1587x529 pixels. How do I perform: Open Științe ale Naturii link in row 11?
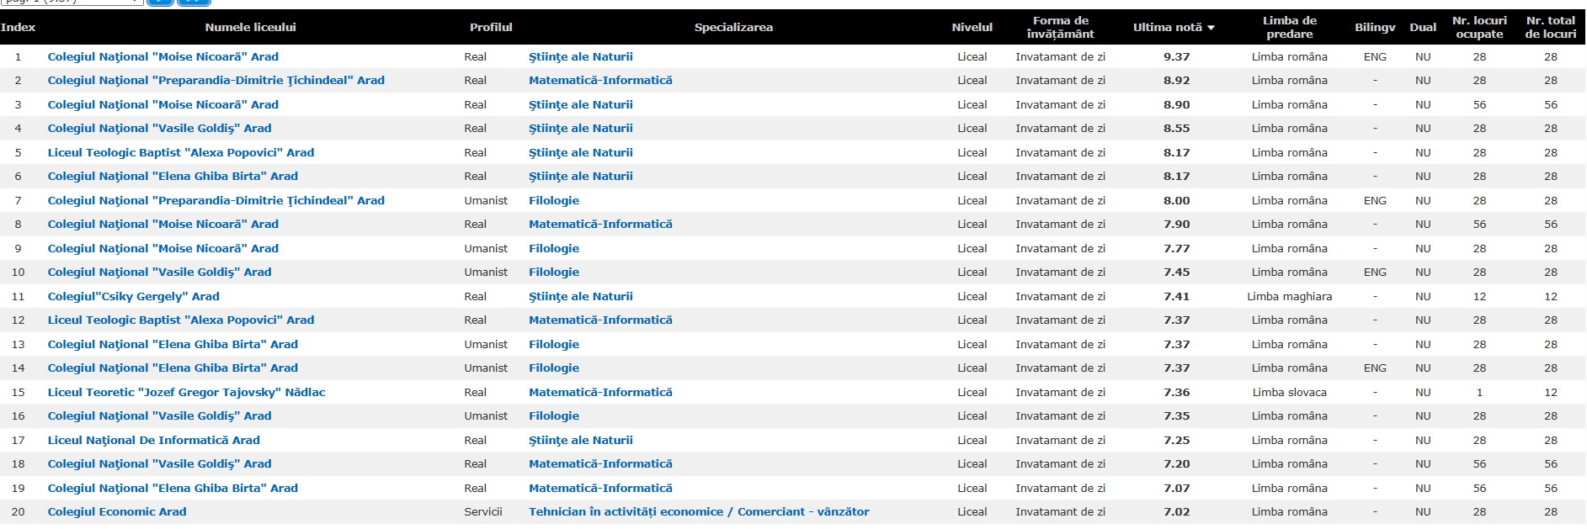click(581, 296)
